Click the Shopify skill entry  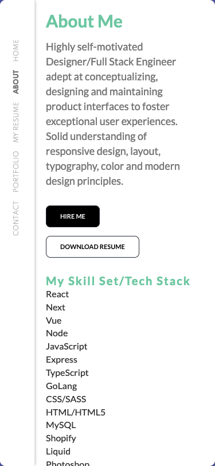point(61,438)
